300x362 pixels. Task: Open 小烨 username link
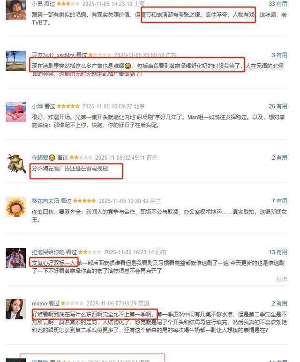[x=37, y=106]
